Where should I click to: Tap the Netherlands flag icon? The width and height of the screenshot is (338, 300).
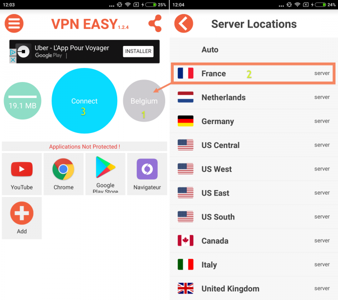(185, 97)
